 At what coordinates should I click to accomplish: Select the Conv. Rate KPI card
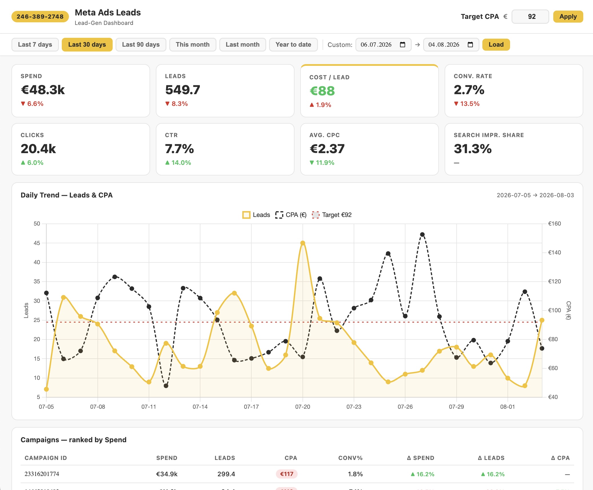click(x=514, y=91)
